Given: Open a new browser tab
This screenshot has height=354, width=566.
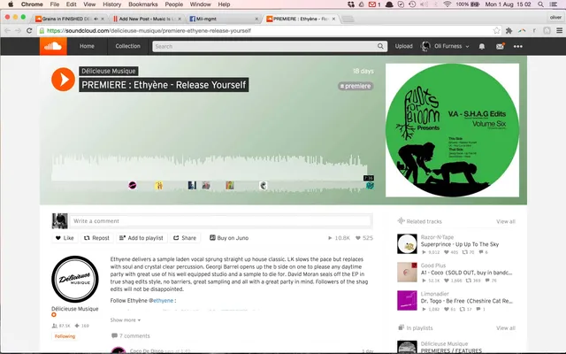Looking at the screenshot, I should 348,19.
